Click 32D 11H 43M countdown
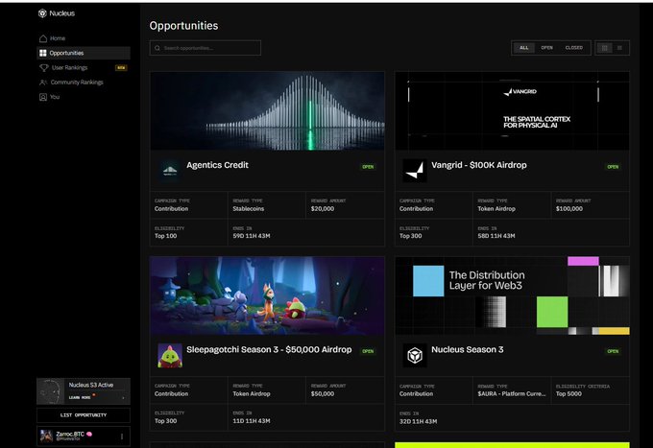 [418, 421]
